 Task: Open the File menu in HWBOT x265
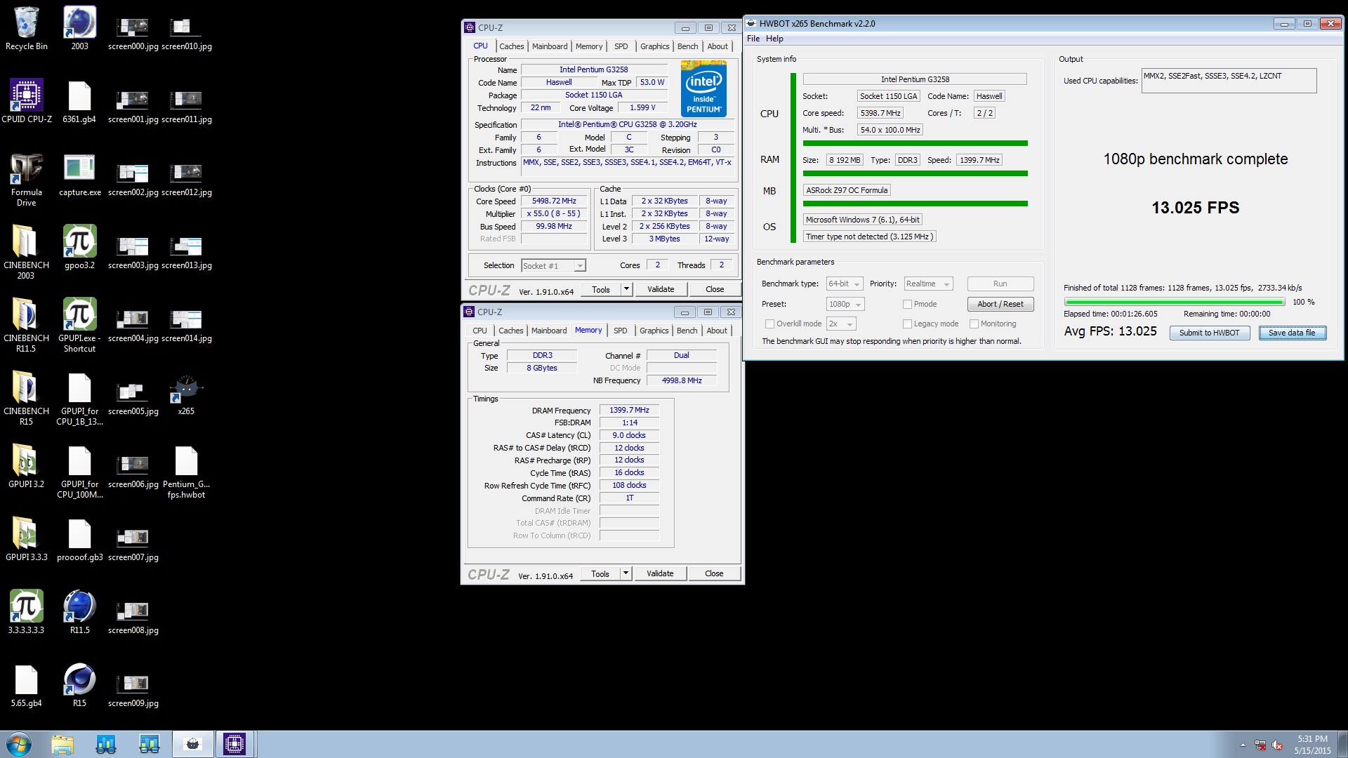pos(753,39)
